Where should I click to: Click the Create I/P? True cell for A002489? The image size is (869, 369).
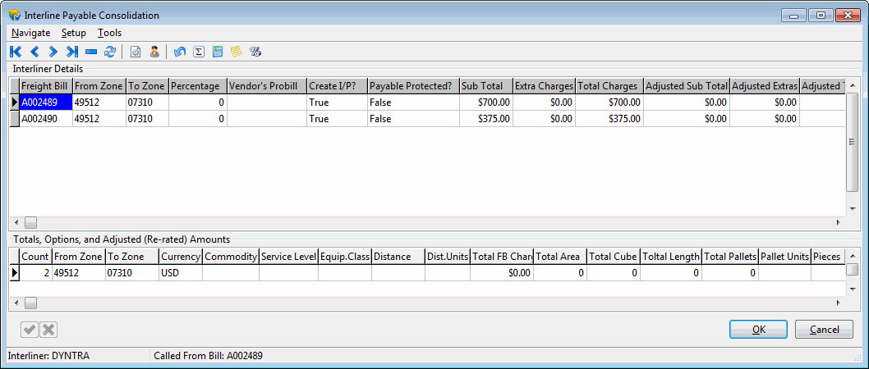[x=336, y=102]
